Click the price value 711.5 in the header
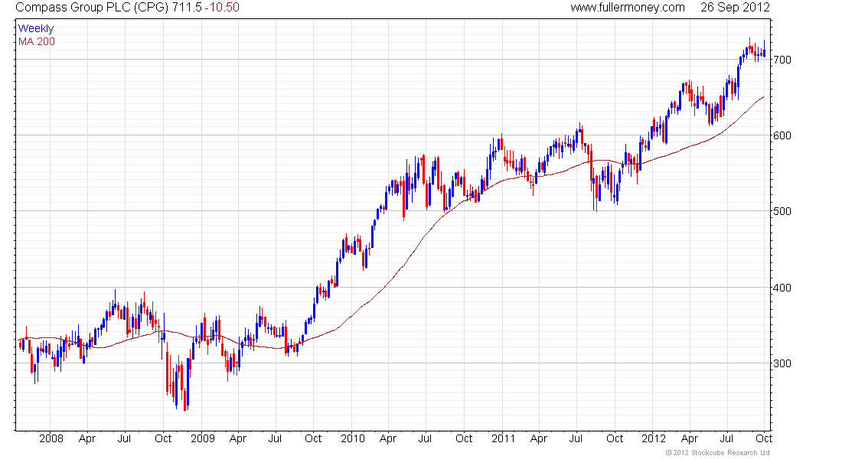The width and height of the screenshot is (842, 459). tap(187, 8)
